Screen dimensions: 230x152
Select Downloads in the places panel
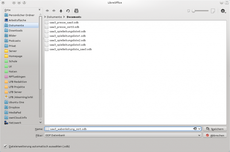15,31
